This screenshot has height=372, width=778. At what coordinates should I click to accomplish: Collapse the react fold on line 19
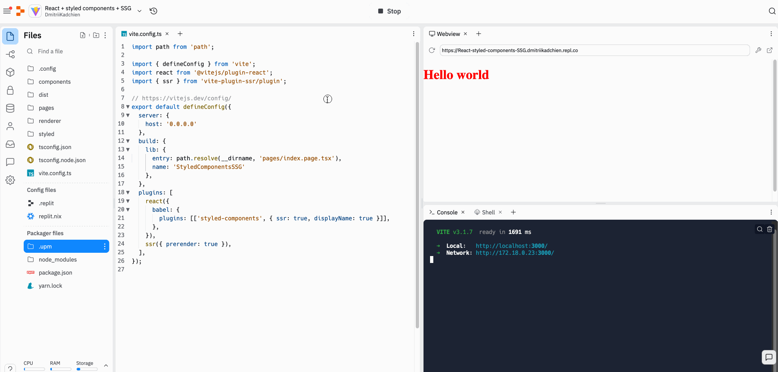(128, 201)
